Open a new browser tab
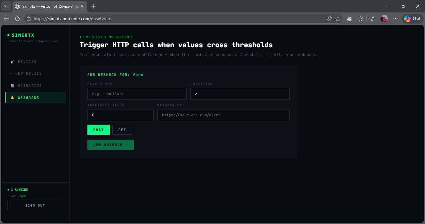 pos(93,6)
